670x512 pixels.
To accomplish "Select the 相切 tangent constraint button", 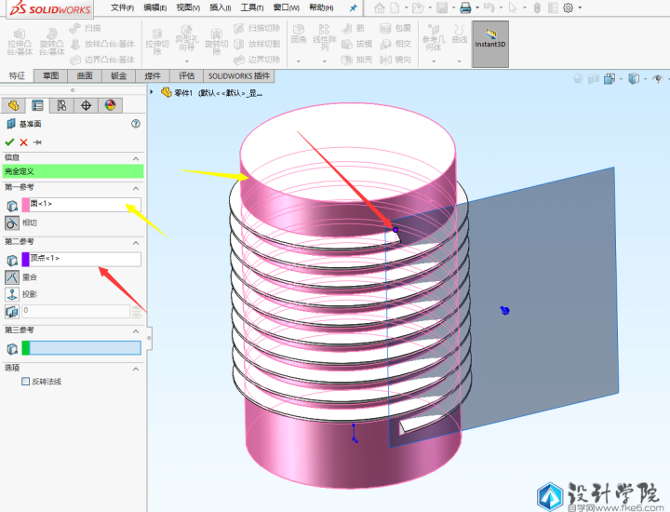I will (x=12, y=223).
